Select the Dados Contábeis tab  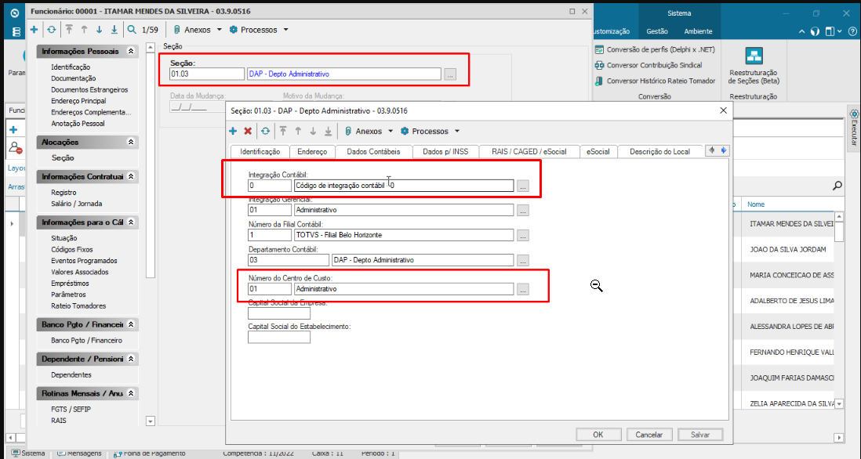point(373,151)
